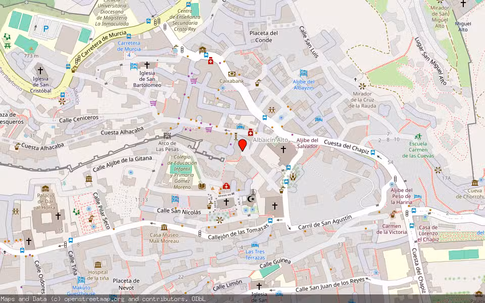Select the green picnic table icon
Screen dimensions: 485x303
click(x=8, y=46)
